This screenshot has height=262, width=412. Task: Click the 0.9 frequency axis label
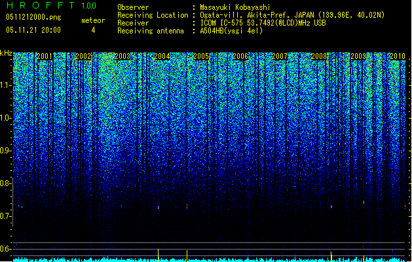(x=6, y=151)
